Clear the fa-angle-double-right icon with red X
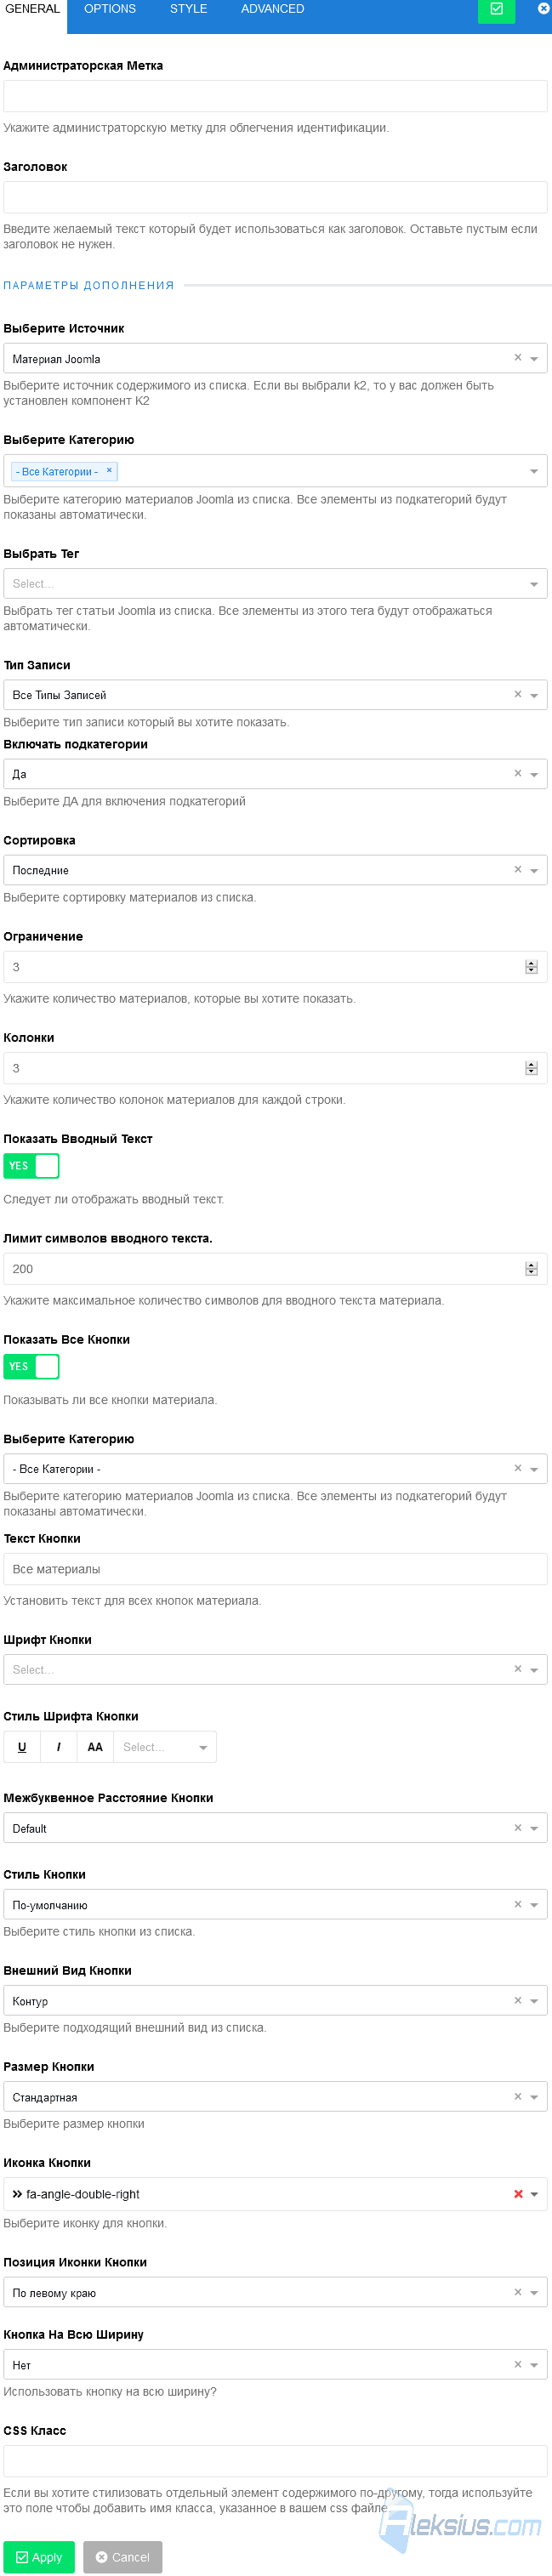Viewport: 552px width, 2576px height. [518, 2194]
